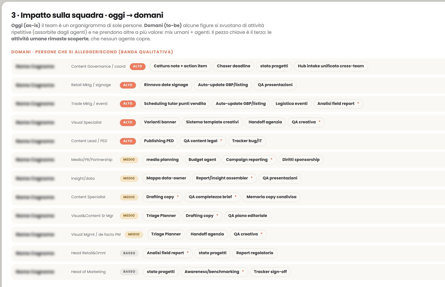Select the 'Mappa data-owner' chip
Screen dimensions: 445x287
[166, 178]
